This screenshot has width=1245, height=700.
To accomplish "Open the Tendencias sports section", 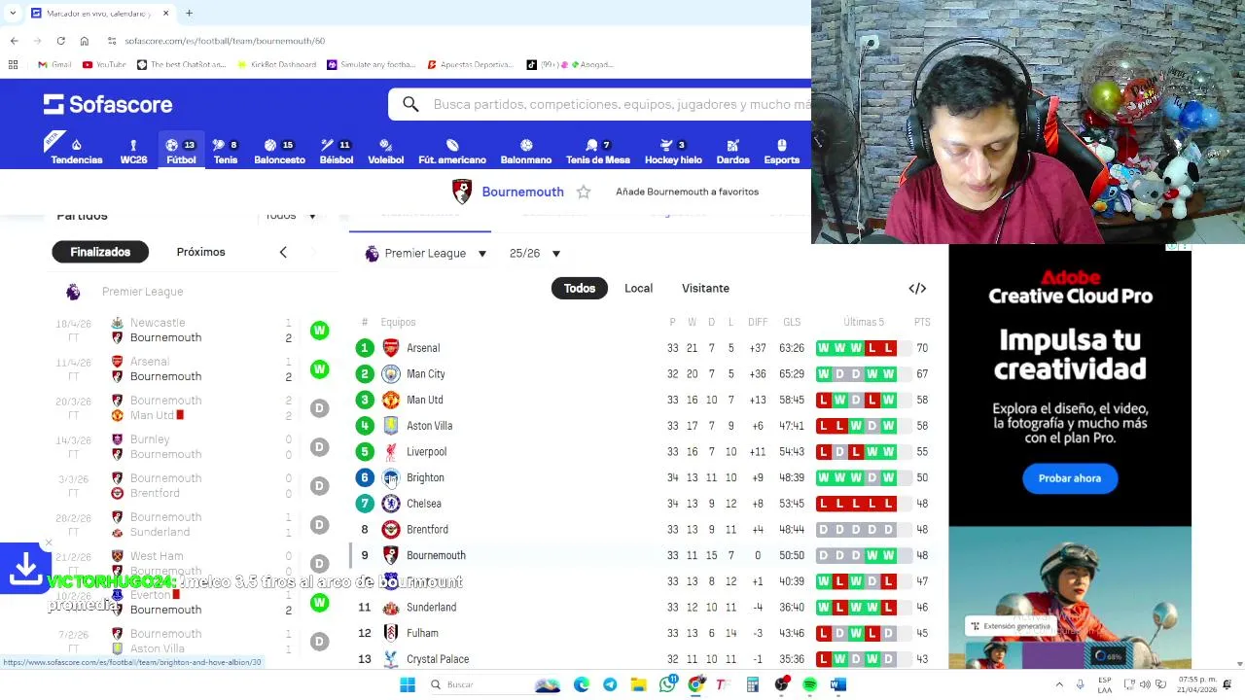I will [76, 151].
